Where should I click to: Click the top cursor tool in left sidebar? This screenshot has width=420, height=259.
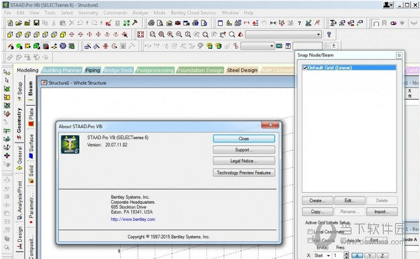tap(7, 72)
